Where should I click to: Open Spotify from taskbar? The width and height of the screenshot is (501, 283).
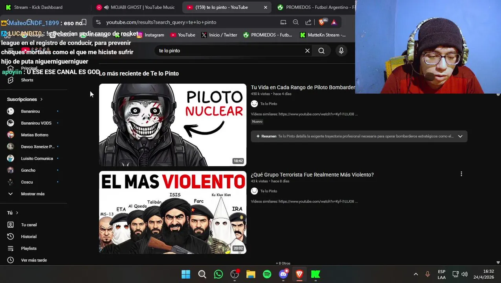tap(267, 274)
